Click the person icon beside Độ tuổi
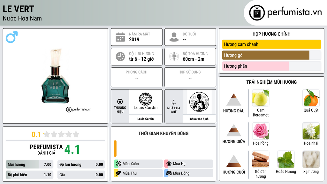Viewport: 327px width, 184px height. (x=174, y=37)
